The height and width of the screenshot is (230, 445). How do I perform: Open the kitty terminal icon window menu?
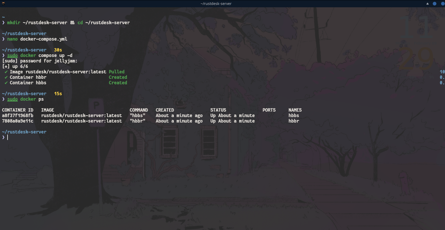click(x=4, y=4)
